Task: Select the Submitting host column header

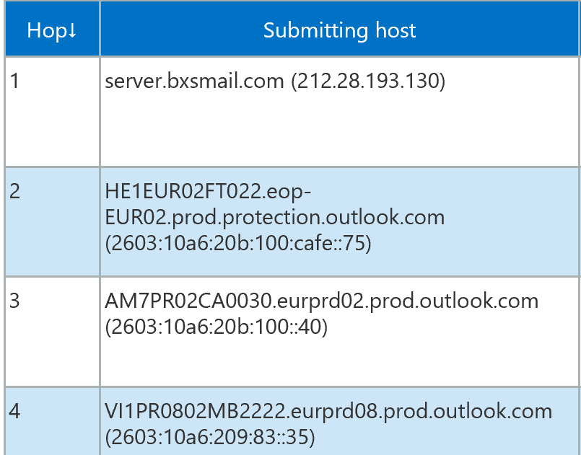Action: [x=339, y=29]
